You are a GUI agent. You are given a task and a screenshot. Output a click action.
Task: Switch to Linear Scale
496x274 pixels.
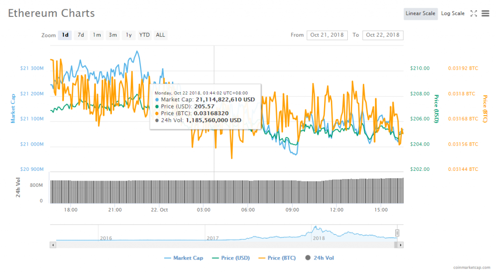(420, 14)
